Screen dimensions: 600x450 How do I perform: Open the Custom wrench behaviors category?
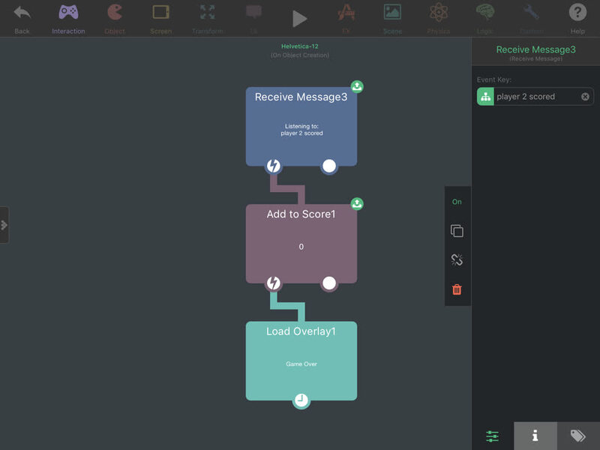(532, 19)
